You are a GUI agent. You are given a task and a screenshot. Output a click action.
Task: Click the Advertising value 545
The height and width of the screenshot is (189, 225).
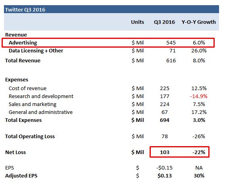click(x=171, y=42)
